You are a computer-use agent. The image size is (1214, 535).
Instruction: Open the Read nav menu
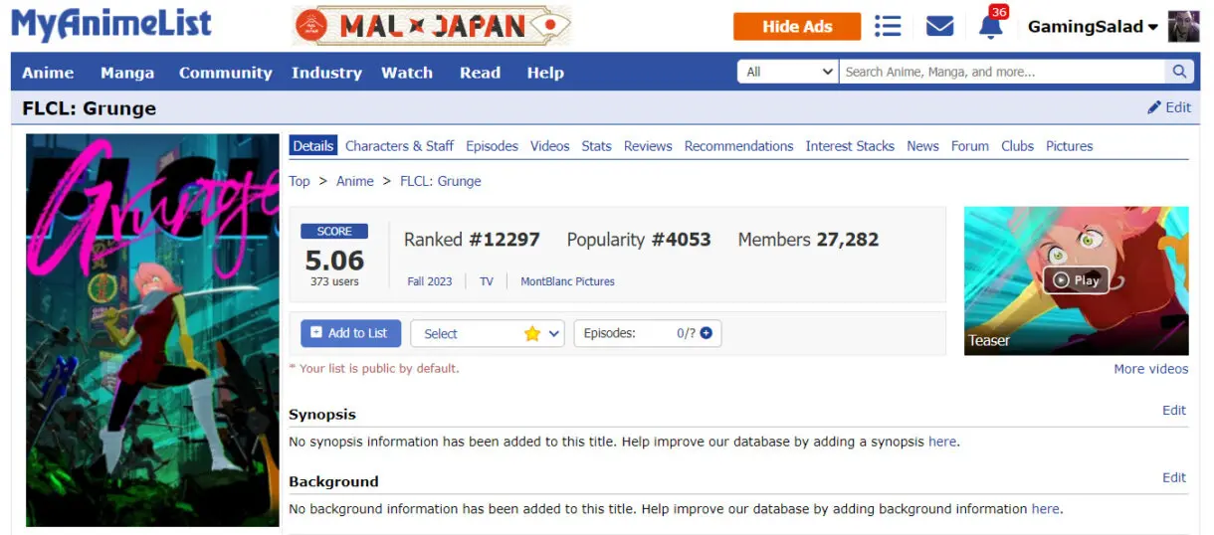(480, 73)
